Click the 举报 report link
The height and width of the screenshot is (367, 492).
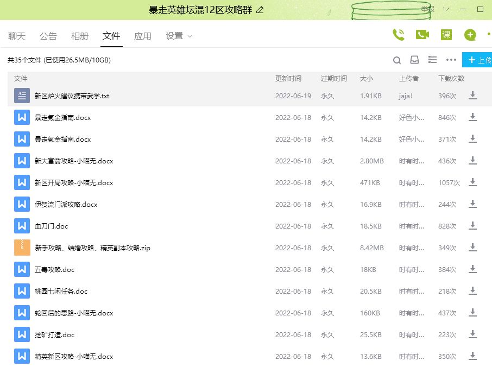(427, 10)
